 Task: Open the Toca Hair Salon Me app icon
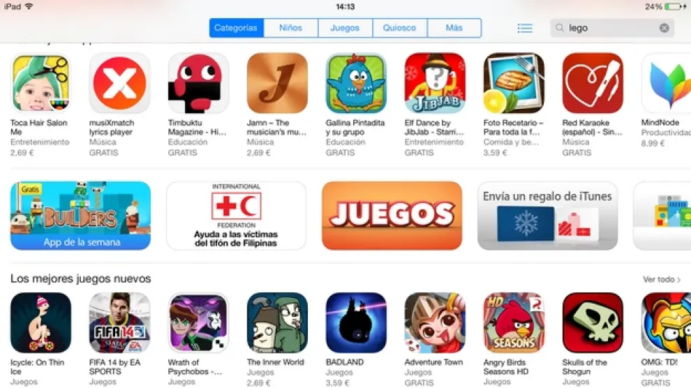tap(40, 83)
